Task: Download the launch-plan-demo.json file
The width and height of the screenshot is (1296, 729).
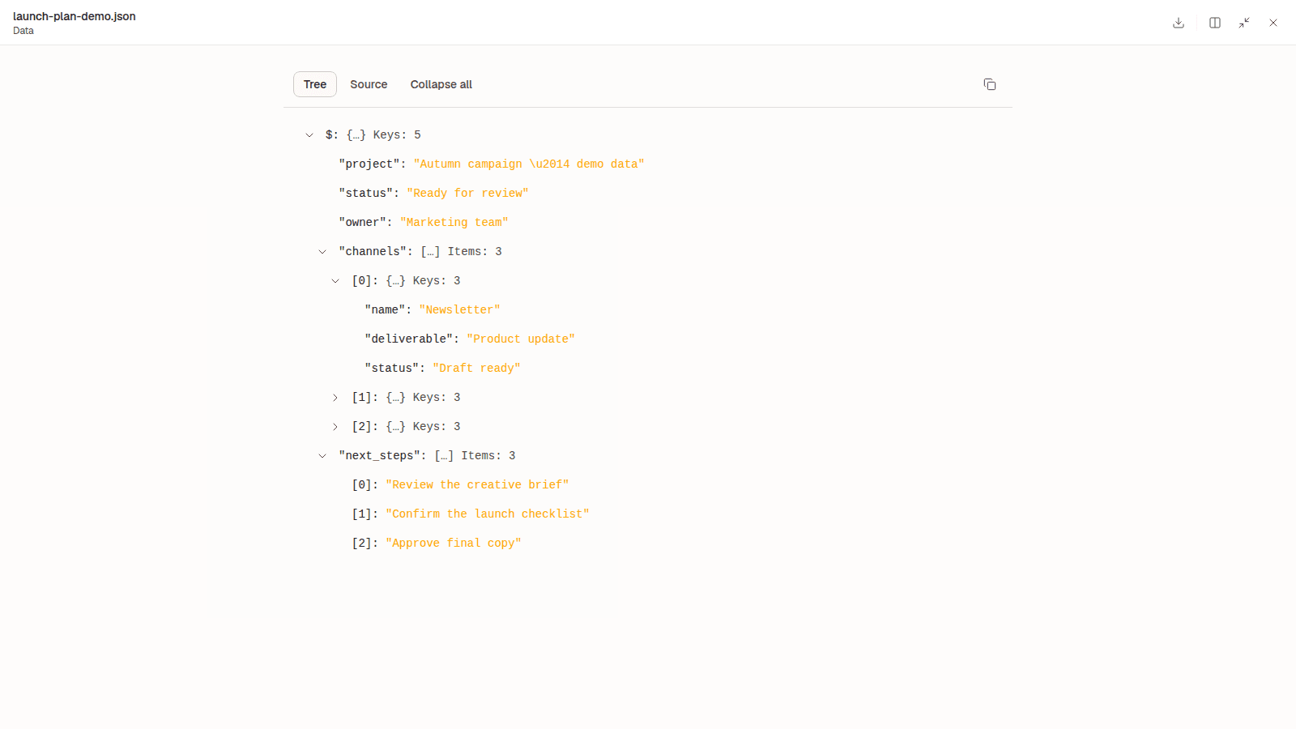Action: click(1179, 23)
